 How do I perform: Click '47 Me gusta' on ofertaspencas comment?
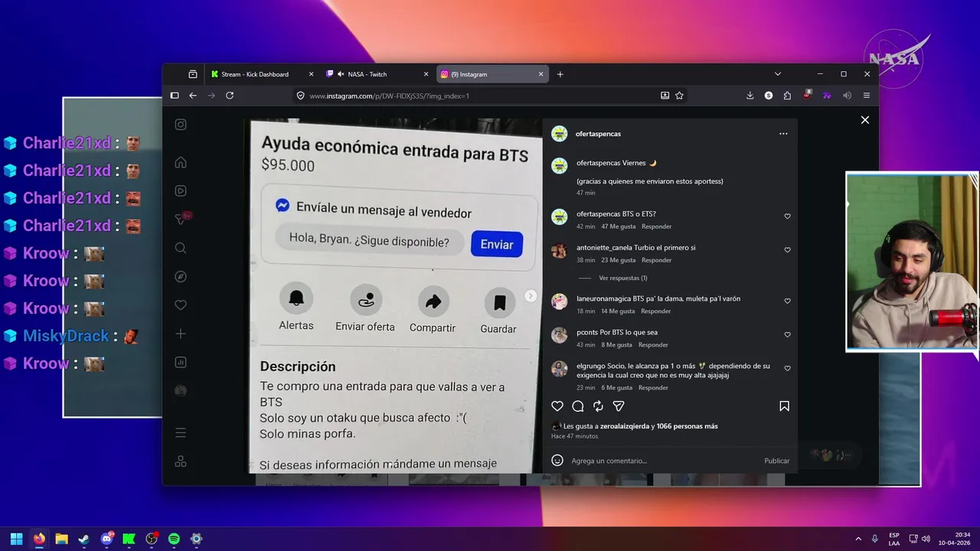(x=618, y=227)
